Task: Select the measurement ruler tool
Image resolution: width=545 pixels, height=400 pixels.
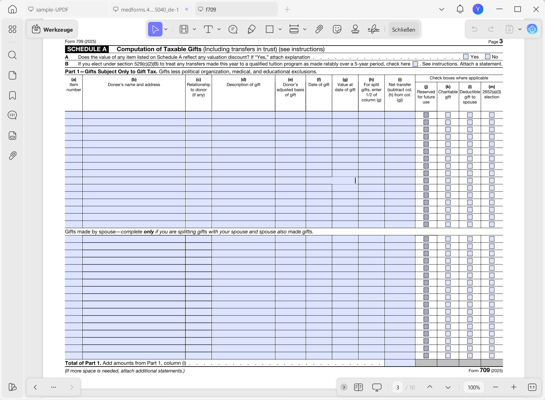Action: (x=294, y=29)
